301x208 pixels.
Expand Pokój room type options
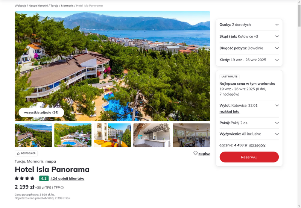249,123
